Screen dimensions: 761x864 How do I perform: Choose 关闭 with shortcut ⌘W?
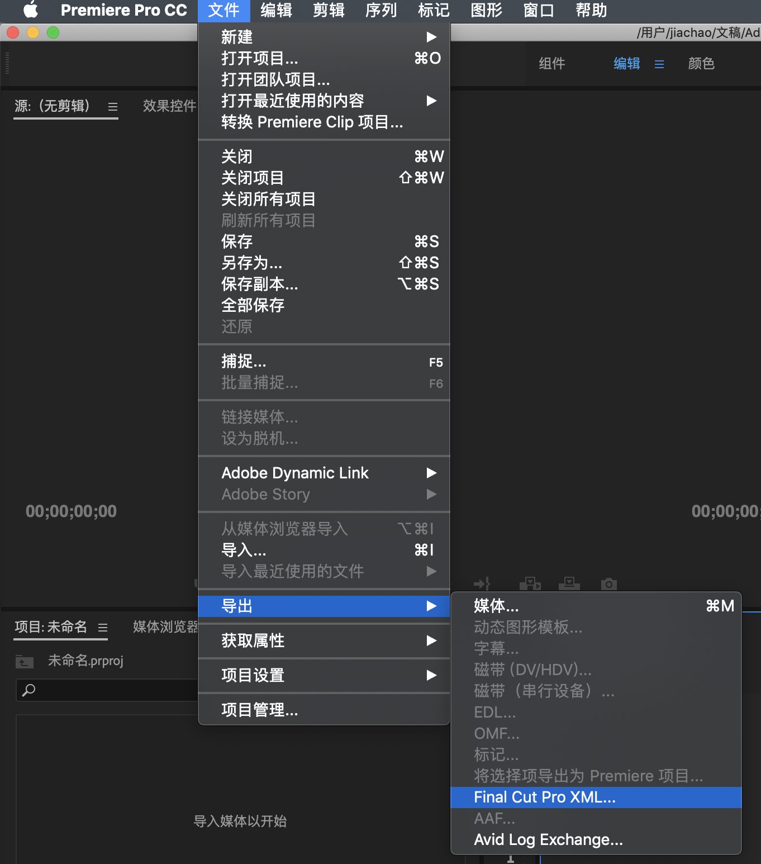point(324,156)
